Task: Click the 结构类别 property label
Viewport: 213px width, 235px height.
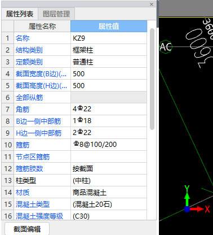Action: click(29, 50)
